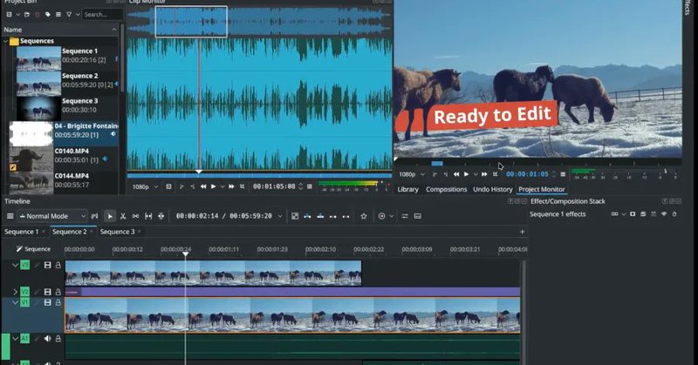Click the lift timeline zone icon
This screenshot has height=365, width=698.
click(346, 216)
